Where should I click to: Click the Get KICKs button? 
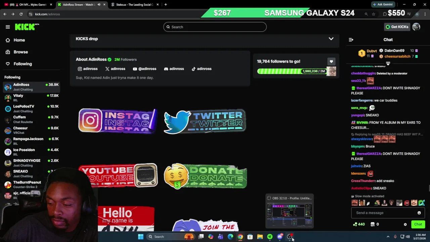coord(397,27)
